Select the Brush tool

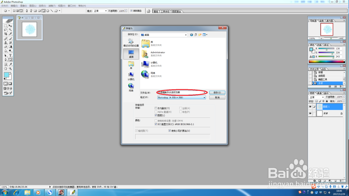click(10, 39)
